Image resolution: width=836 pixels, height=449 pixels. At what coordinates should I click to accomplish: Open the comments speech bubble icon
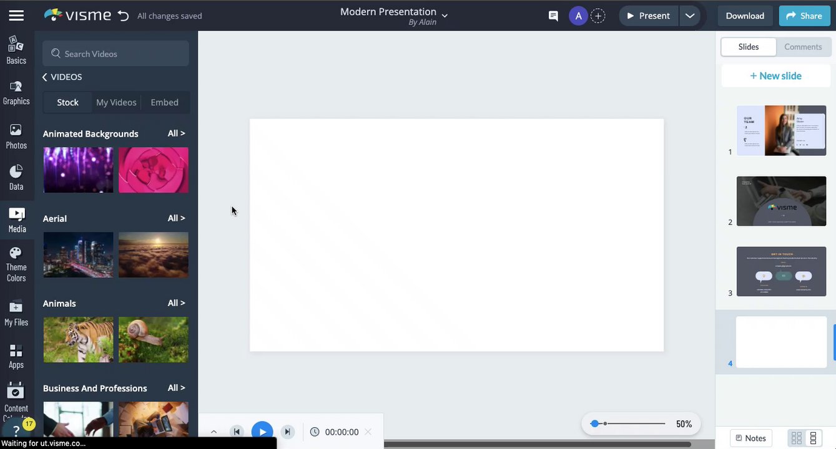pyautogui.click(x=553, y=16)
